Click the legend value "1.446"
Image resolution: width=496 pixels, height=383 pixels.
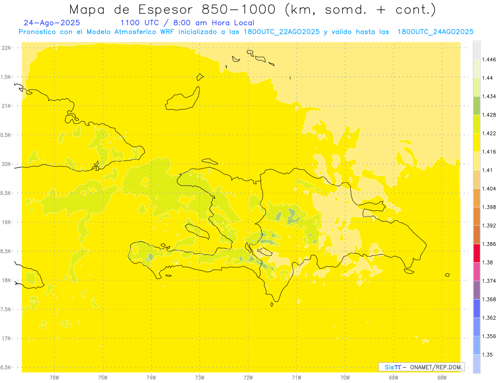(489, 59)
